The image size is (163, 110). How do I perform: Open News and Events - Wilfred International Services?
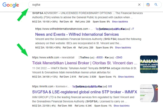pos(77,34)
